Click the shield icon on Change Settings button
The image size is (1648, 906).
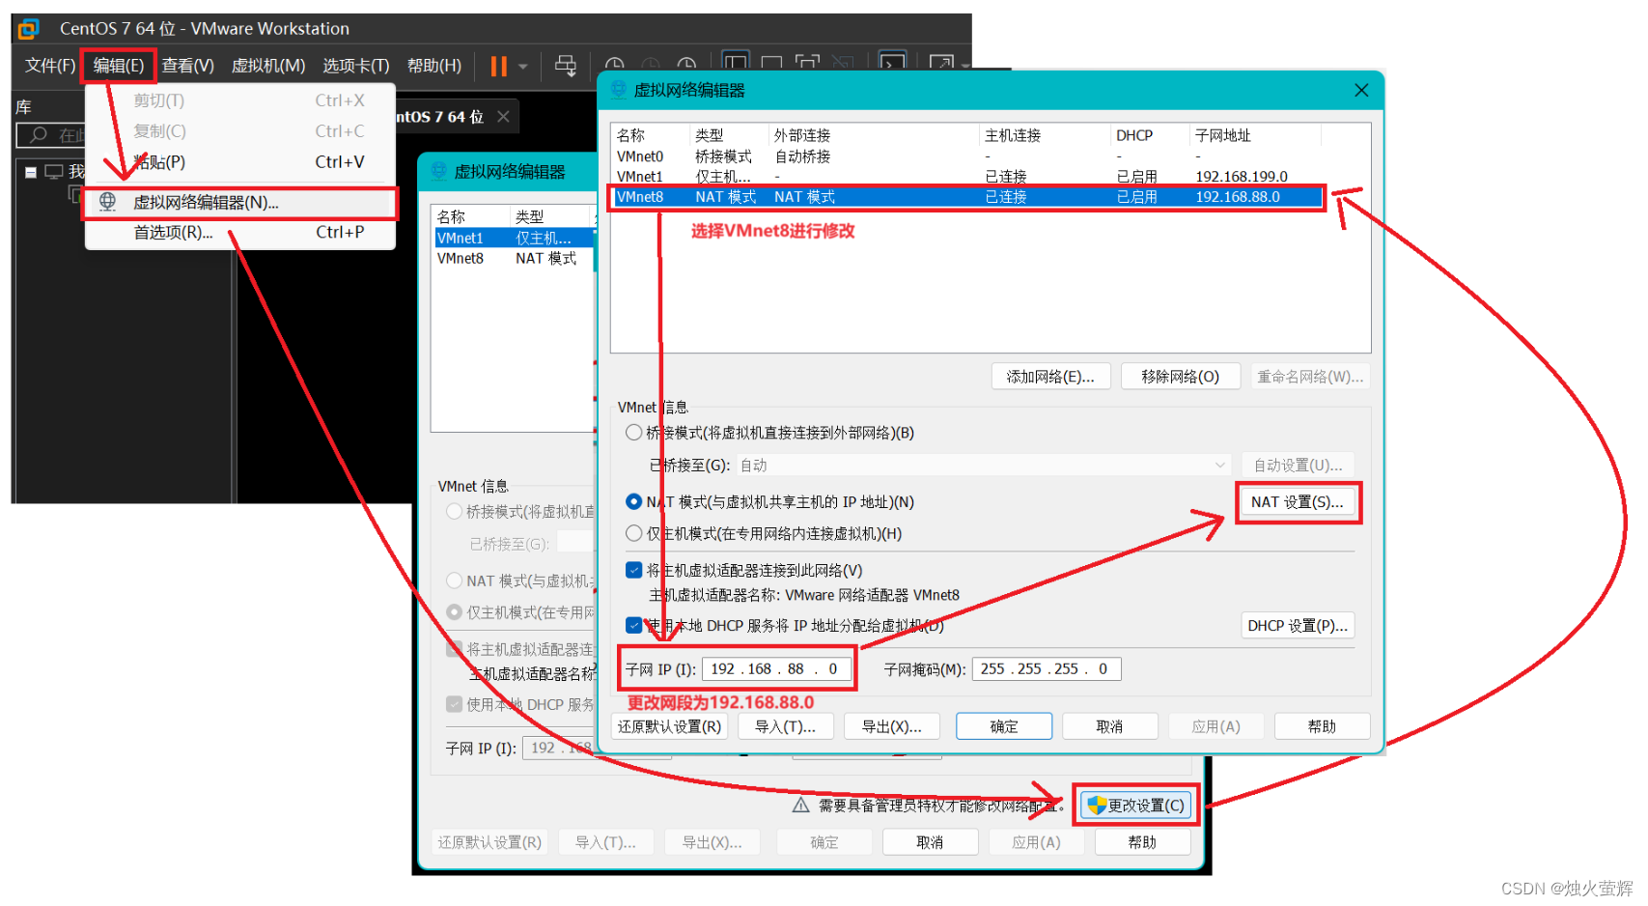[x=1096, y=805]
